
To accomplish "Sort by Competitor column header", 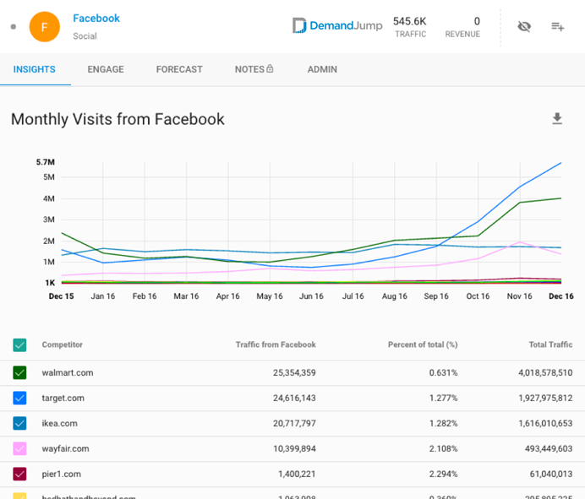I will [x=63, y=344].
